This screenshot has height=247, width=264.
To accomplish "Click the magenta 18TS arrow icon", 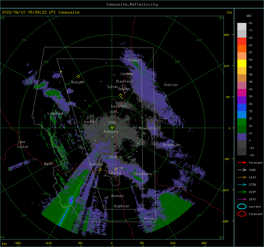I will tap(242, 199).
